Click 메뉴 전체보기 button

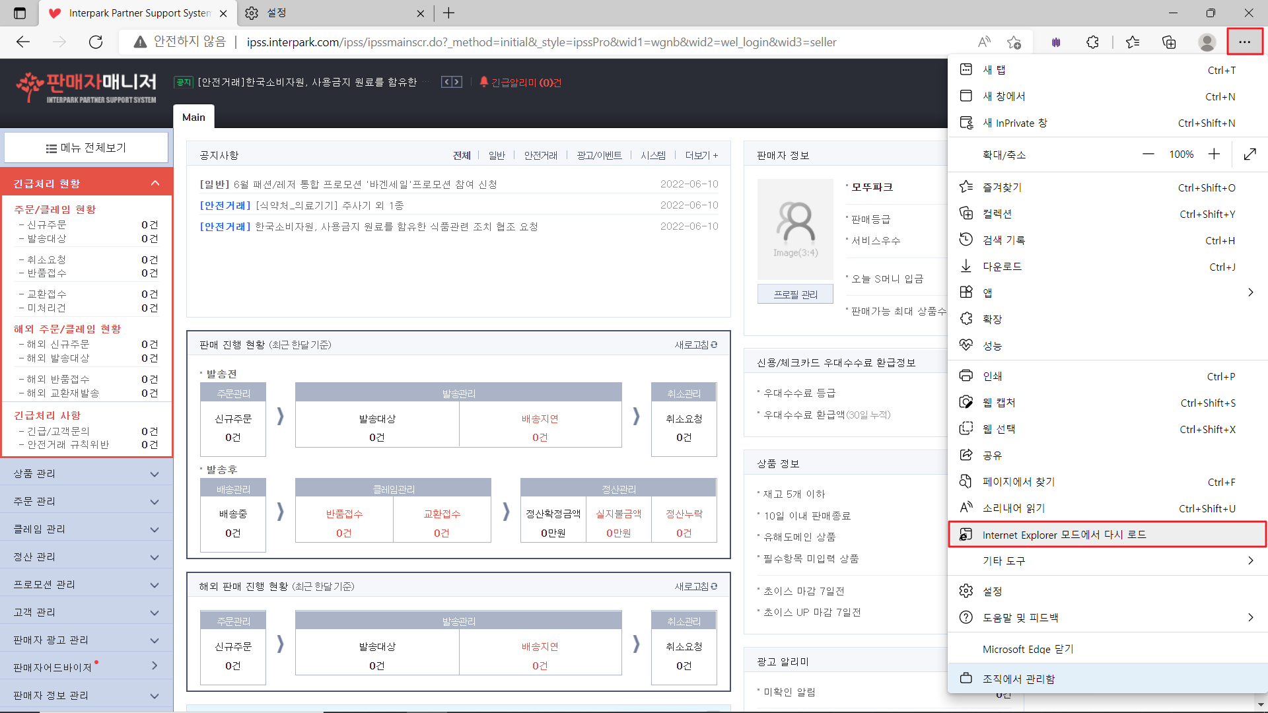(x=87, y=148)
